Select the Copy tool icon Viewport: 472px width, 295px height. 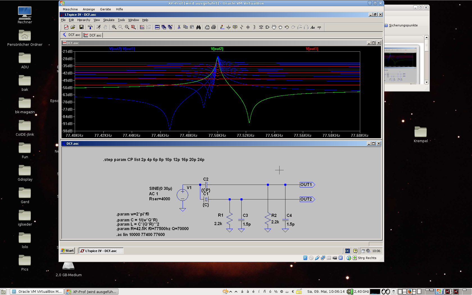185,27
